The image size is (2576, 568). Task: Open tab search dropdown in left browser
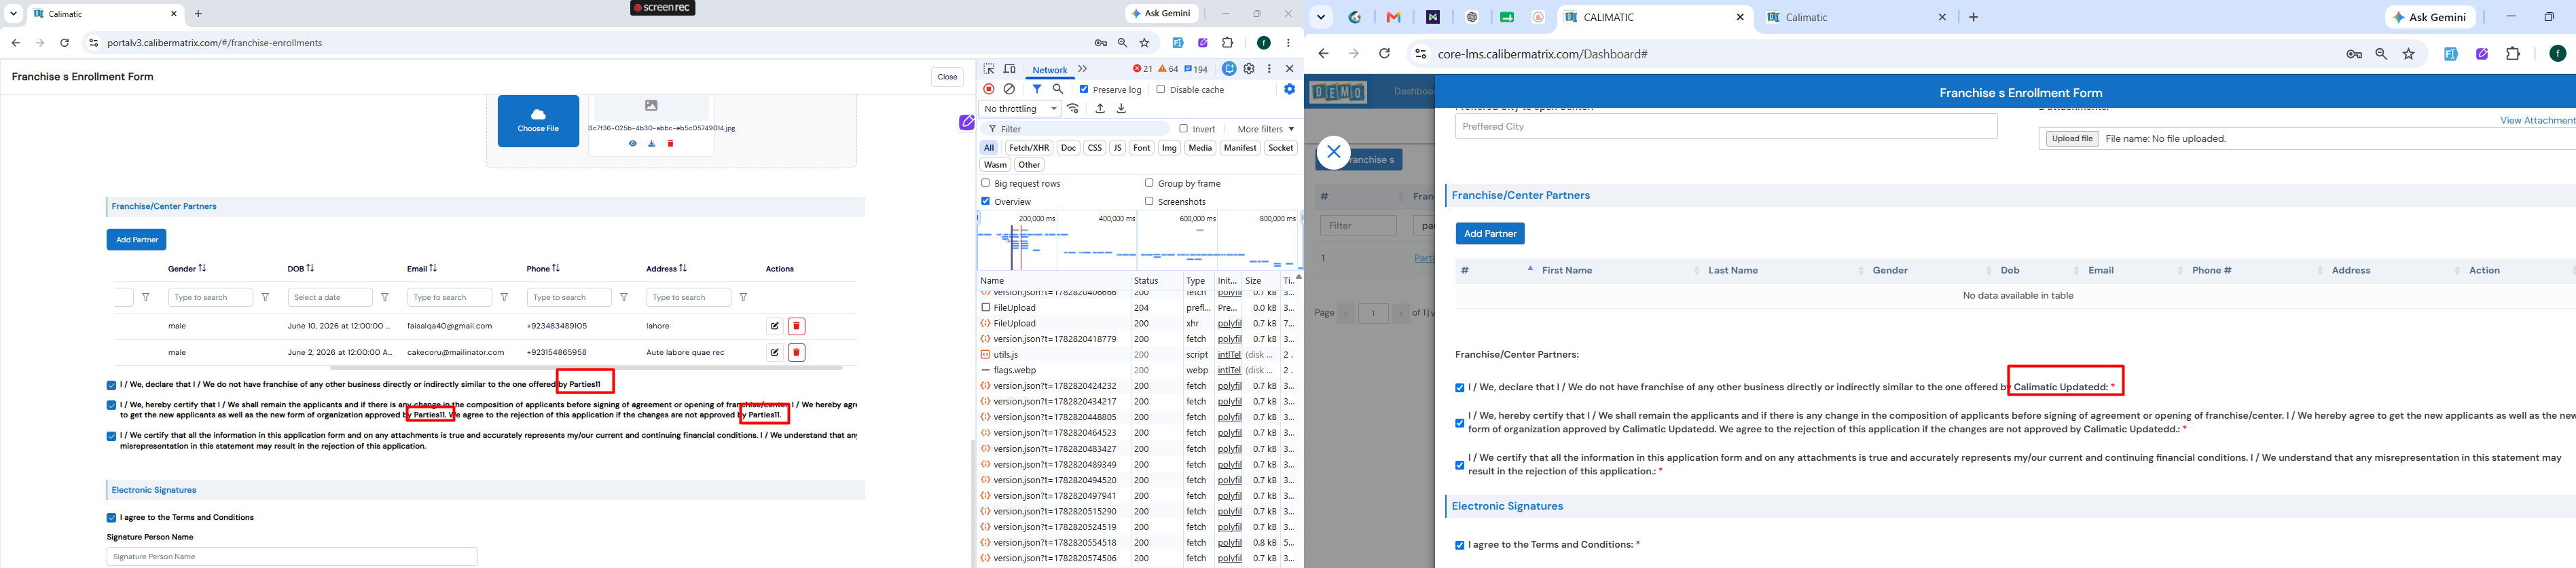click(x=14, y=14)
